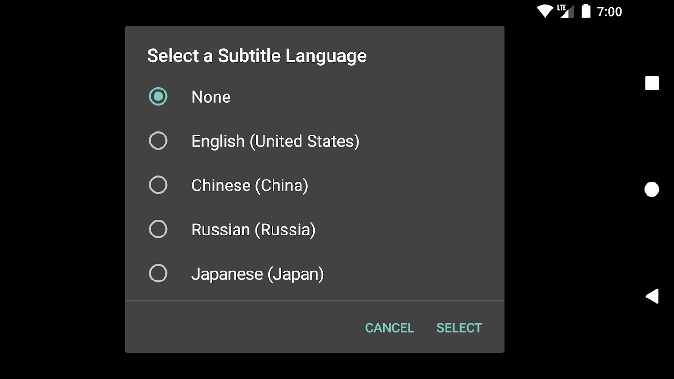Tap the 7:00 clock in status bar

click(x=610, y=11)
